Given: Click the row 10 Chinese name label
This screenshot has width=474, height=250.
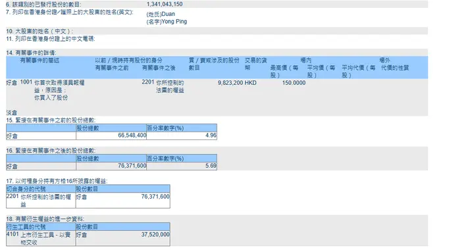Looking at the screenshot, I should tap(39, 31).
